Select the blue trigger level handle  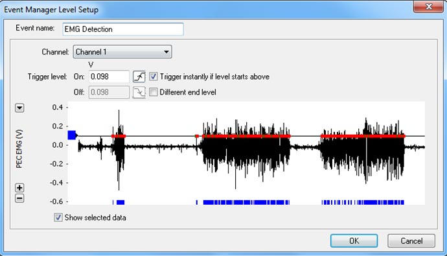point(73,135)
